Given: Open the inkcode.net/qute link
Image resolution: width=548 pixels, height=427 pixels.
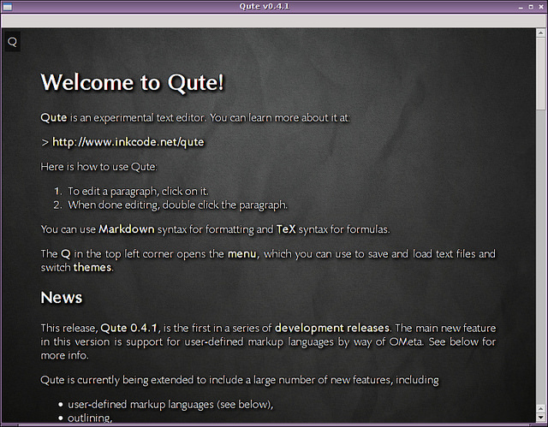Looking at the screenshot, I should click(x=128, y=142).
